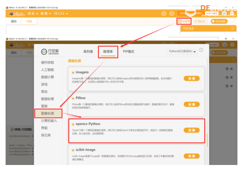The height and width of the screenshot is (169, 244).
Task: Open the 教程 menu in the top window
Action: click(x=46, y=14)
